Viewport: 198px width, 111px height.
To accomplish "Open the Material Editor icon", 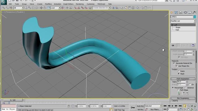I will tap(137, 8).
